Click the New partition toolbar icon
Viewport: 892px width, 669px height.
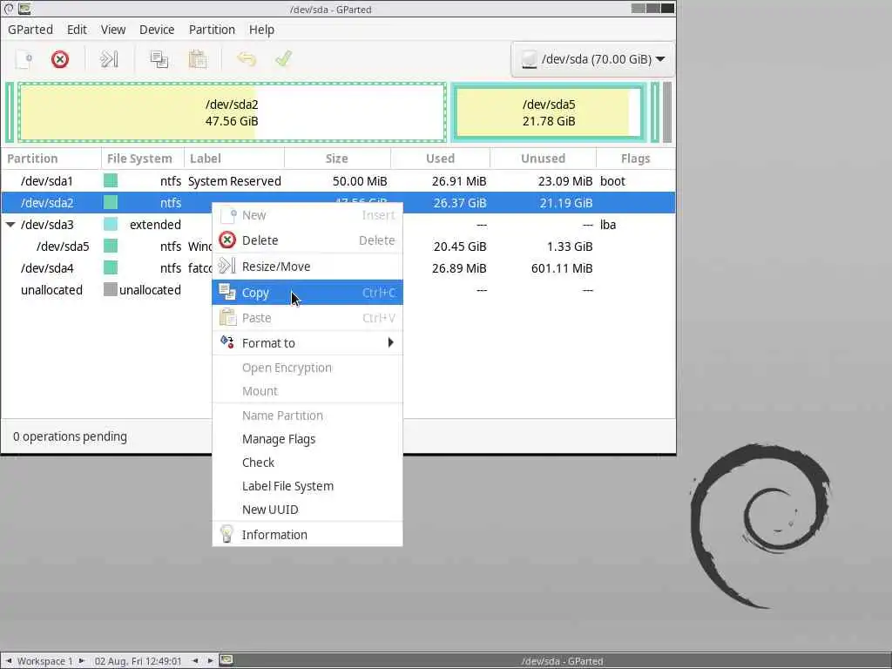click(x=24, y=59)
